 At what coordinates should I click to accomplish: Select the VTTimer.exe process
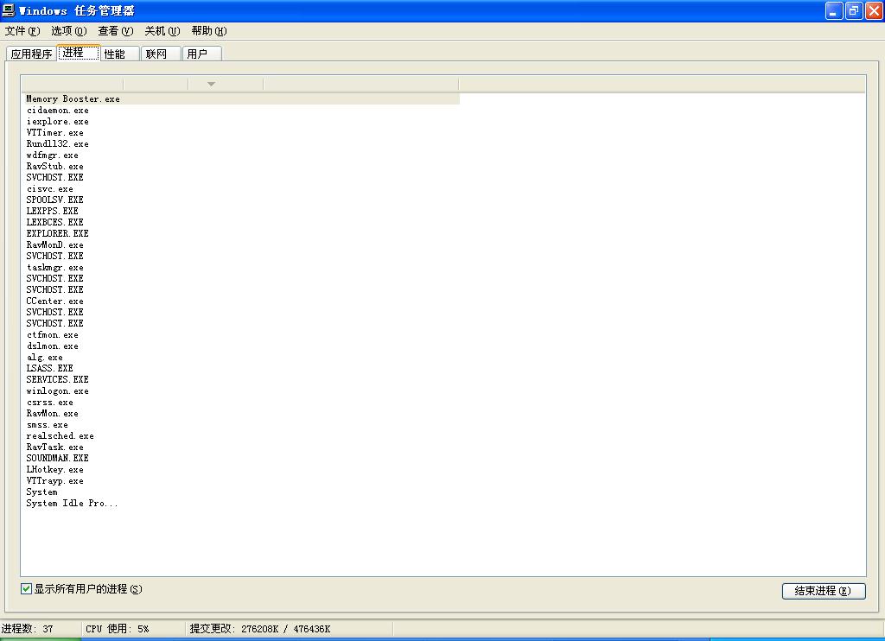click(54, 132)
